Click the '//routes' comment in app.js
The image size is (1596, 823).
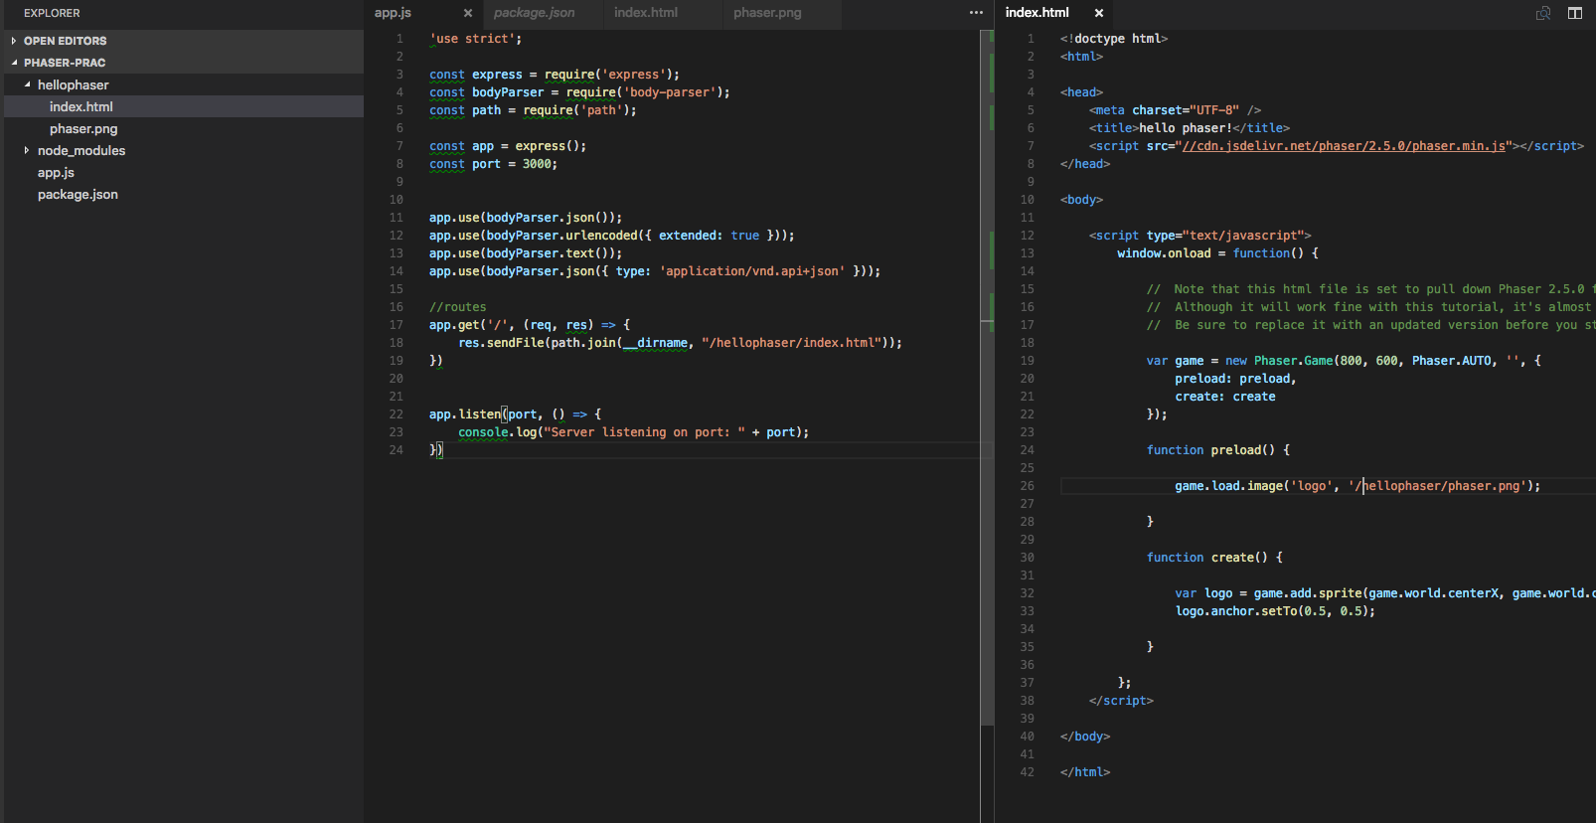click(458, 307)
